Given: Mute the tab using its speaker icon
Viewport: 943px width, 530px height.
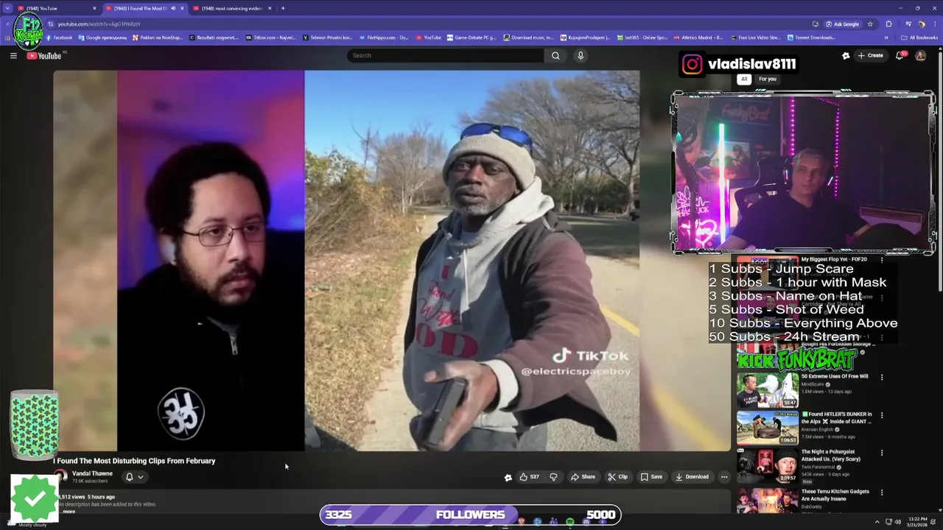Looking at the screenshot, I should pyautogui.click(x=173, y=8).
